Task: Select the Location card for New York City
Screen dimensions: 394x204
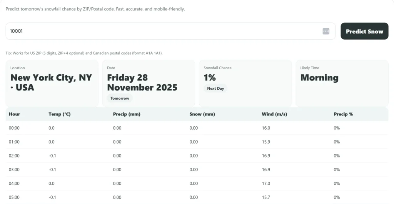Action: click(x=52, y=83)
